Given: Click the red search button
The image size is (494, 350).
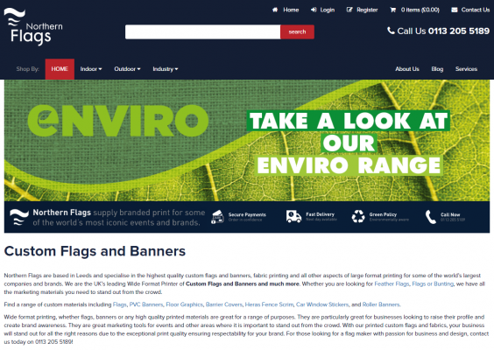Looking at the screenshot, I should click(297, 31).
